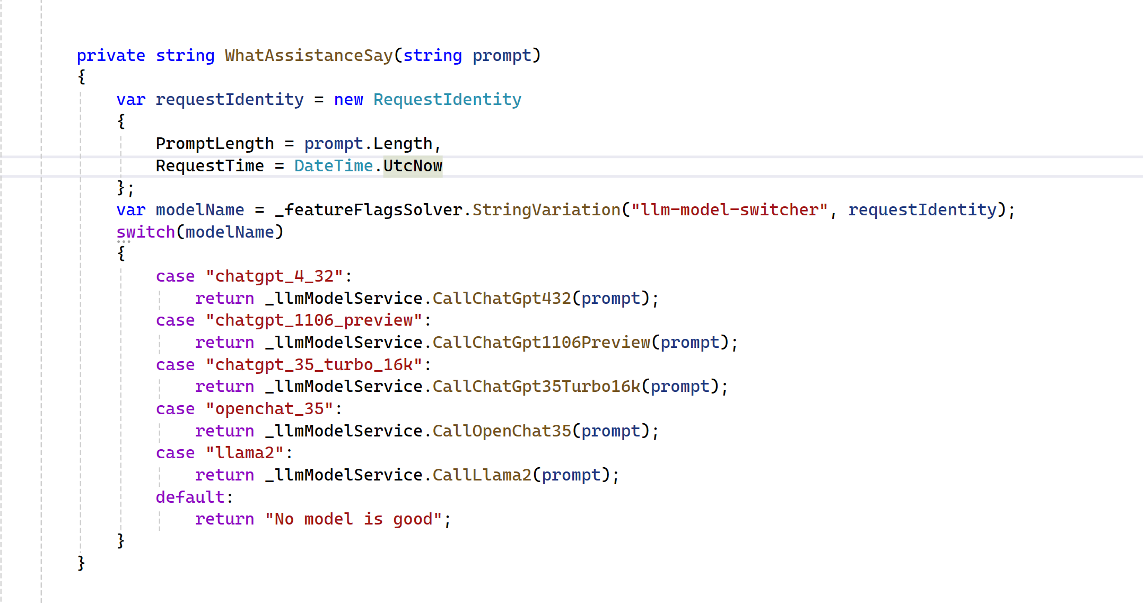Click the RequestIdentity class name

[x=447, y=100]
